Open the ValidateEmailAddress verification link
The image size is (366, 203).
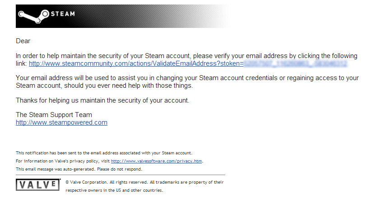click(x=135, y=64)
